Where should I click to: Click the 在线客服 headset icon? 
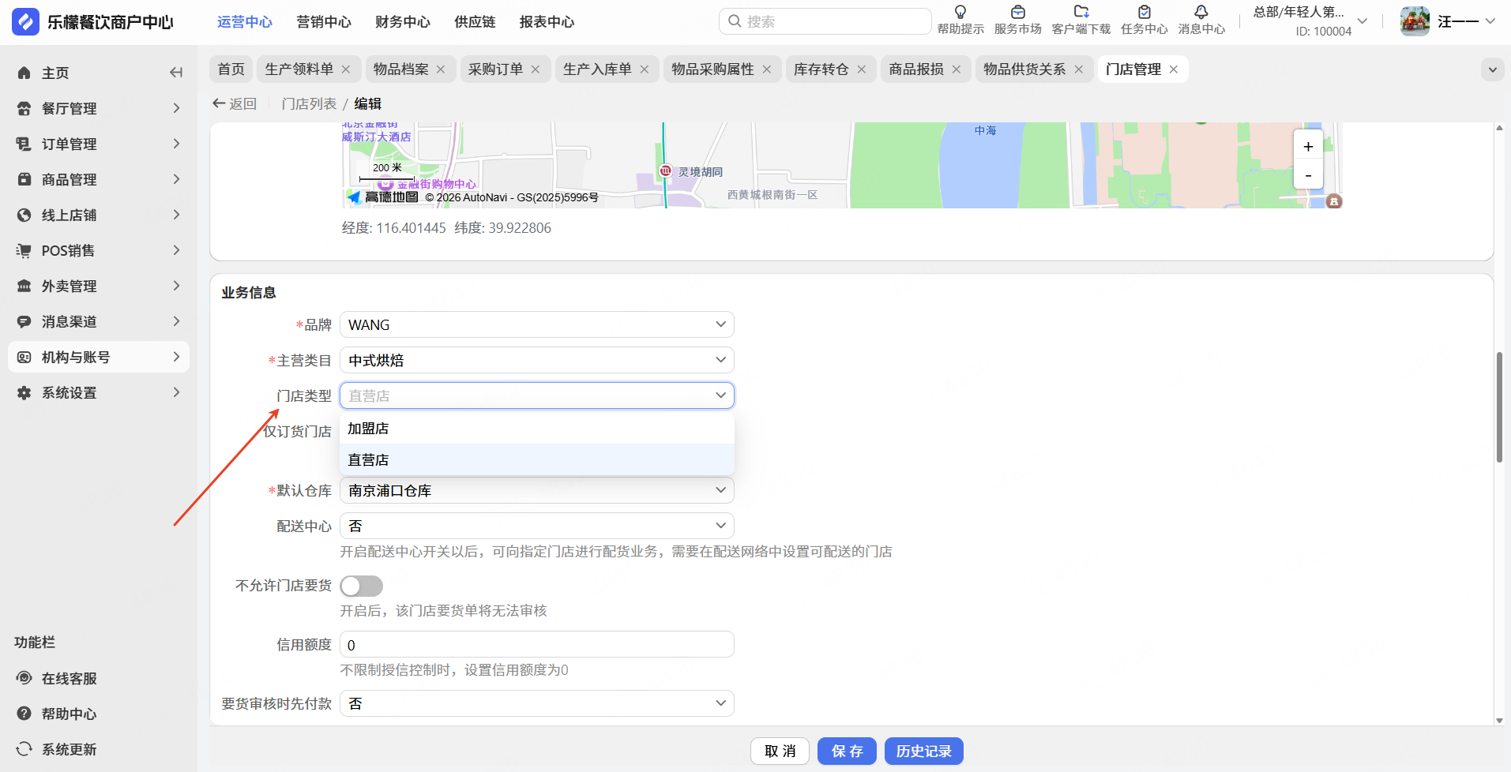click(24, 678)
